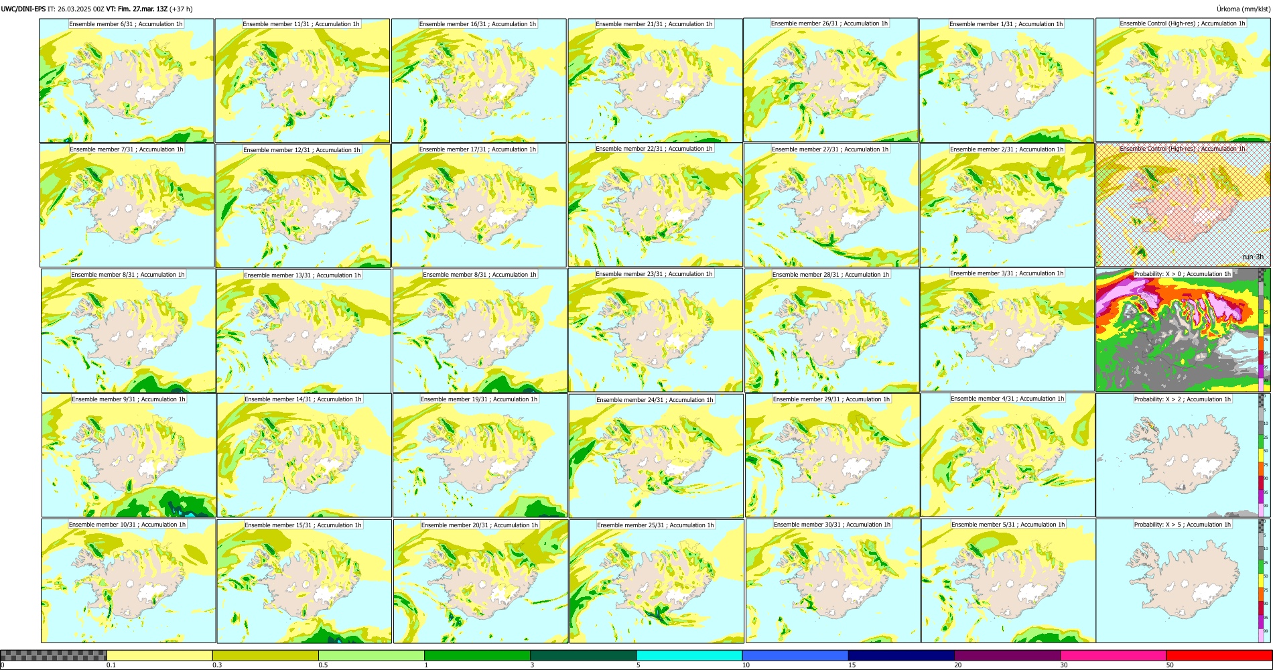This screenshot has width=1273, height=670.
Task: Select the light green 0.5–1 legend swatch
Action: pyautogui.click(x=371, y=655)
